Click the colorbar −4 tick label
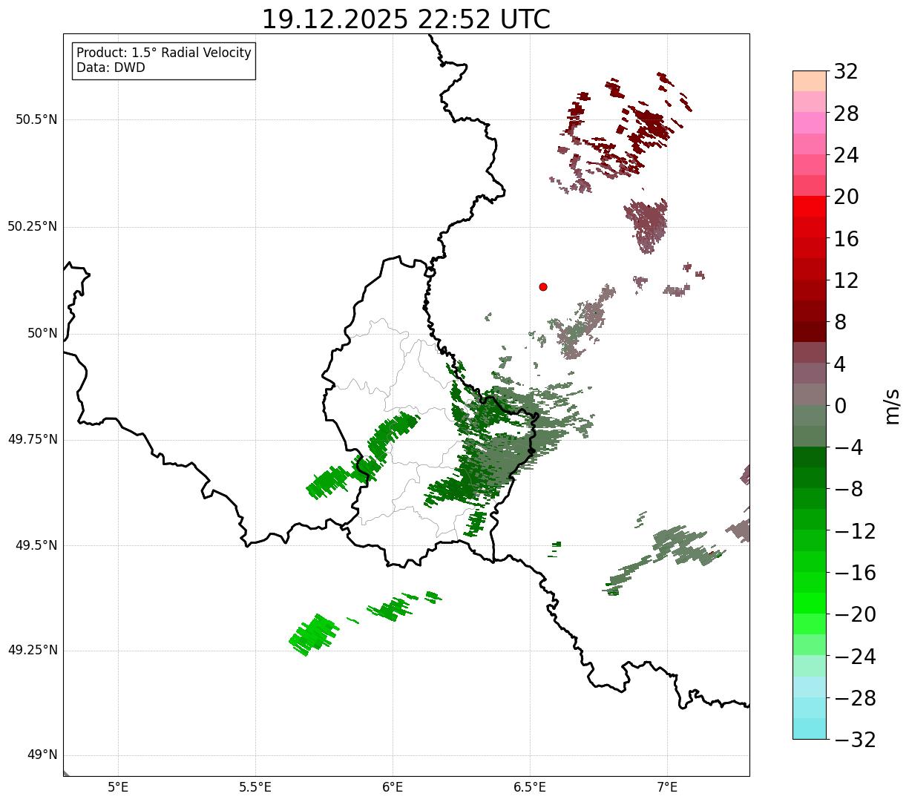 coord(849,447)
